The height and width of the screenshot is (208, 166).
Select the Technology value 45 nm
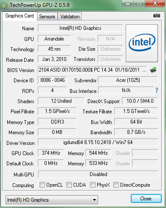click(x=54, y=49)
